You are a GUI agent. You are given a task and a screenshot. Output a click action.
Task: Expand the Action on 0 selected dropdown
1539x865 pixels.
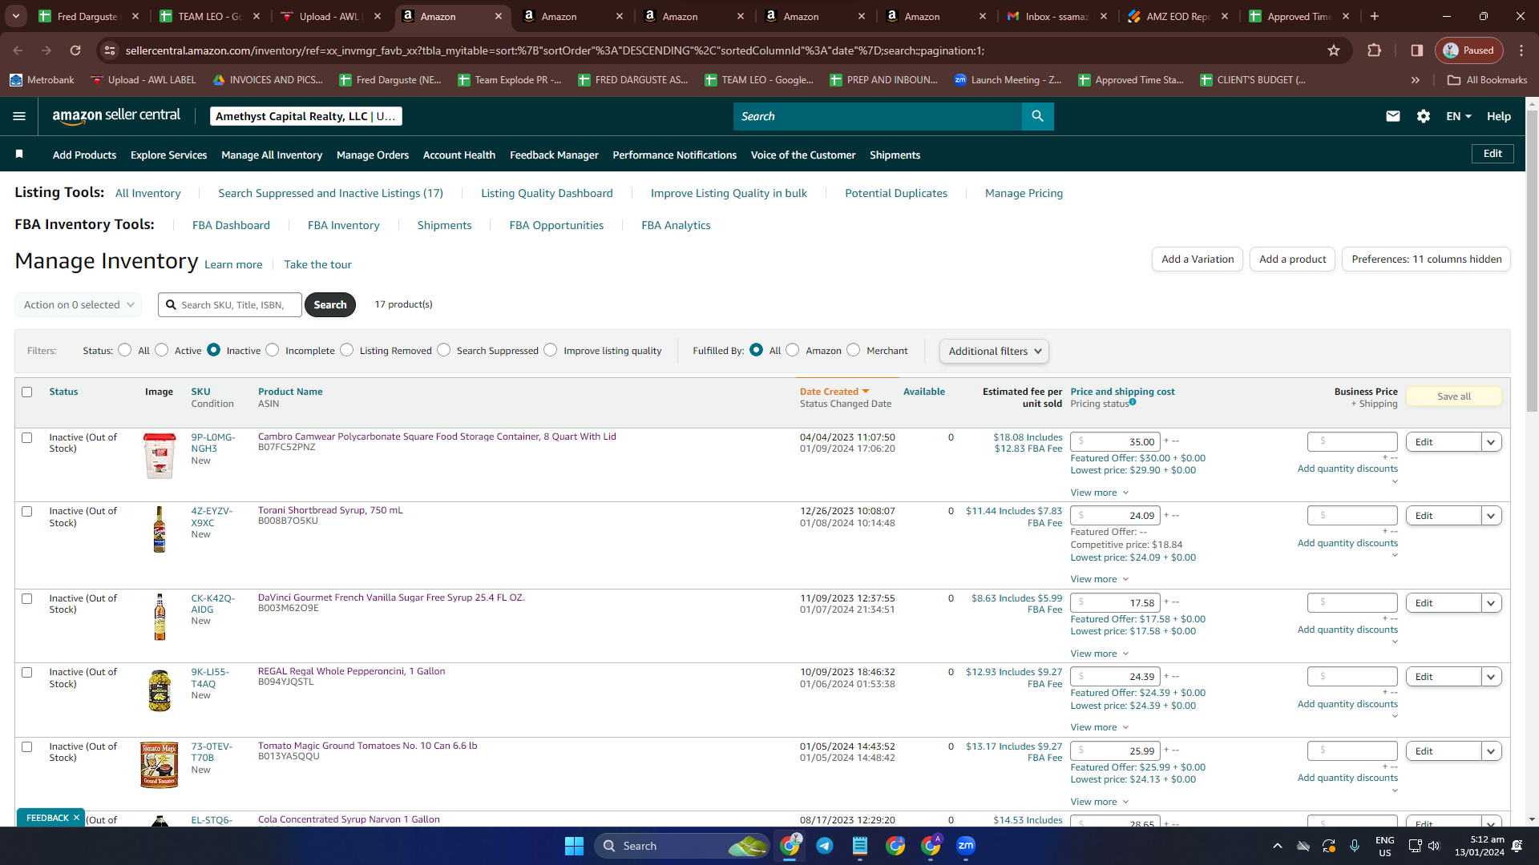click(79, 305)
